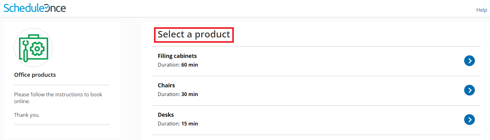The image size is (490, 140).
Task: Choose the 60 min Filing cabinets row
Action: click(x=311, y=61)
